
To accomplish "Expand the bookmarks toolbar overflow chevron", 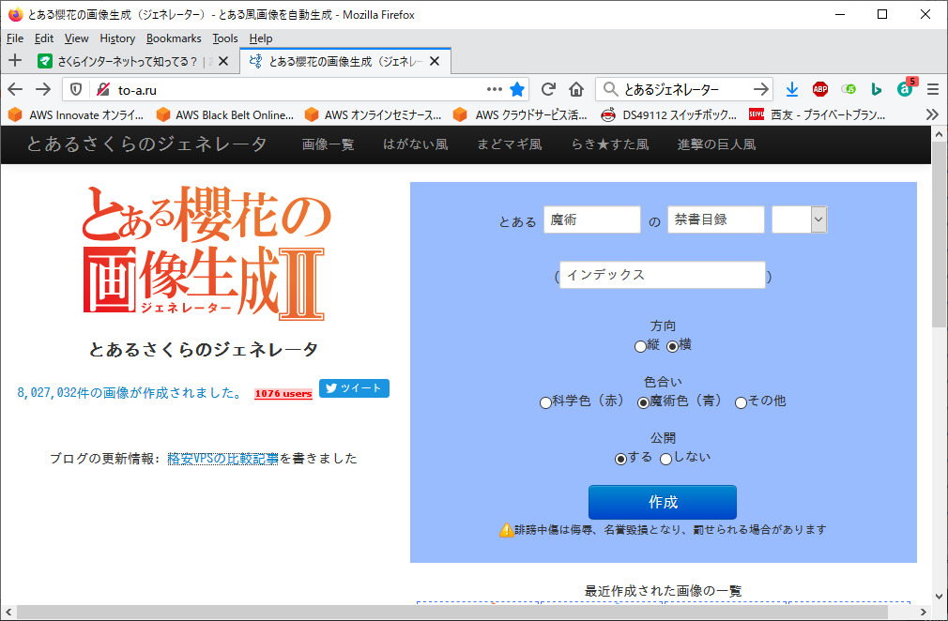I will pos(931,114).
